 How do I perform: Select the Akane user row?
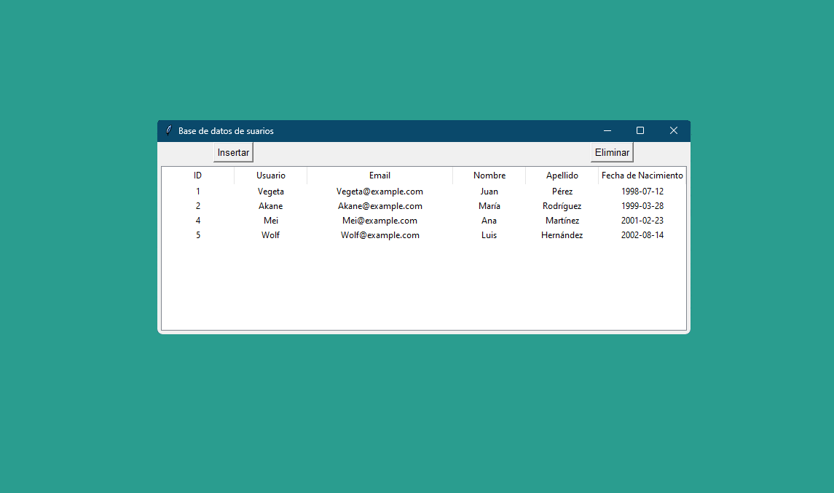coord(270,206)
